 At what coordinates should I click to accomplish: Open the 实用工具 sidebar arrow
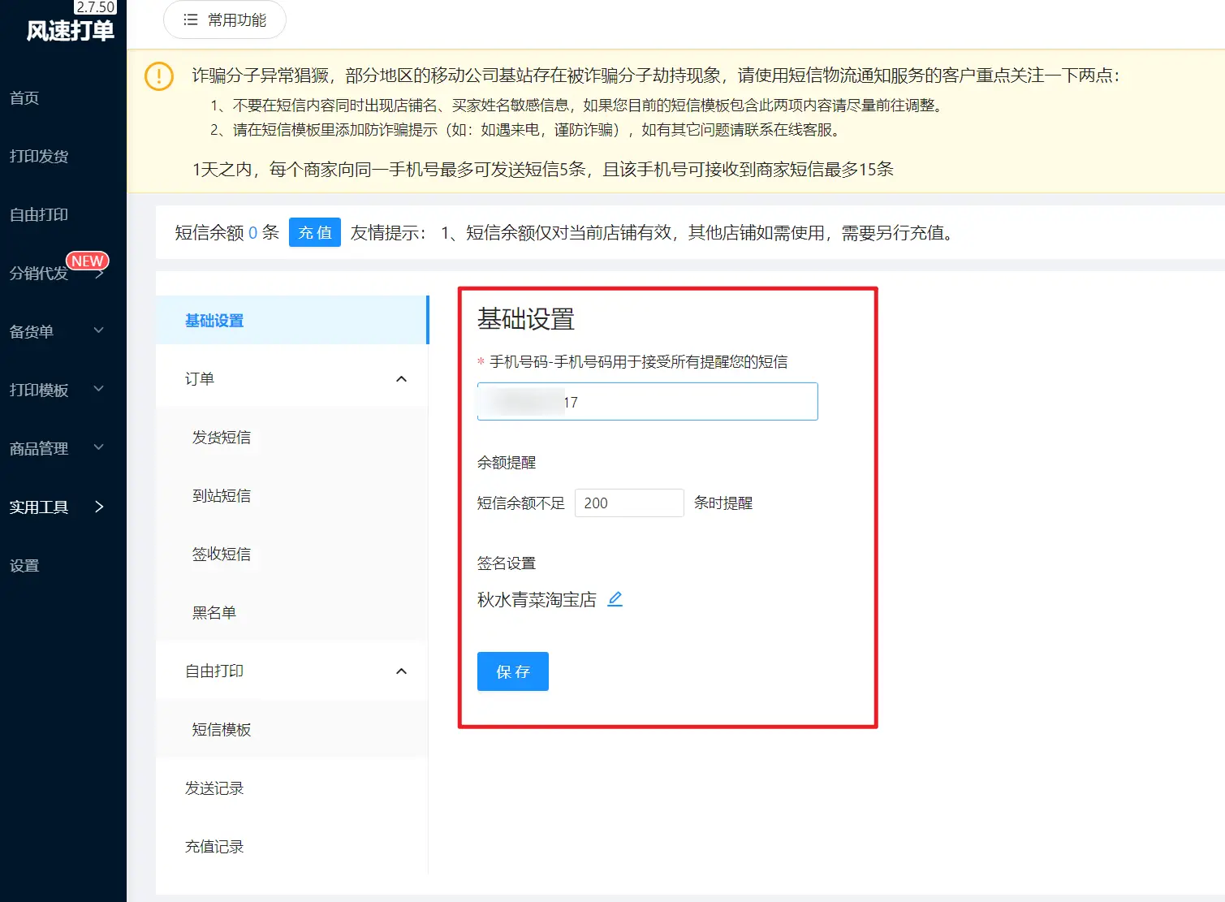pos(99,507)
